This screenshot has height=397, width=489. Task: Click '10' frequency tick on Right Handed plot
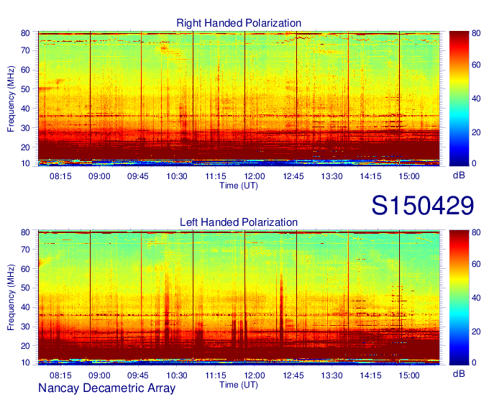[25, 163]
